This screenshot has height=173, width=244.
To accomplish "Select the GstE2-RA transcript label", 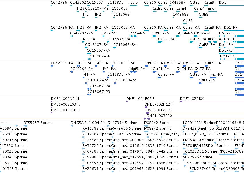I will pos(166,39).
